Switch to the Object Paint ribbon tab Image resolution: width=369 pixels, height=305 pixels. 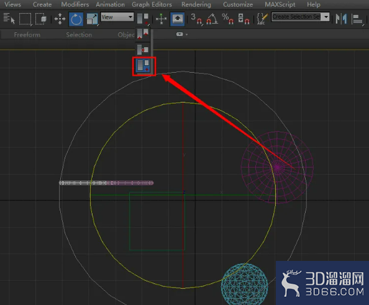coord(126,35)
